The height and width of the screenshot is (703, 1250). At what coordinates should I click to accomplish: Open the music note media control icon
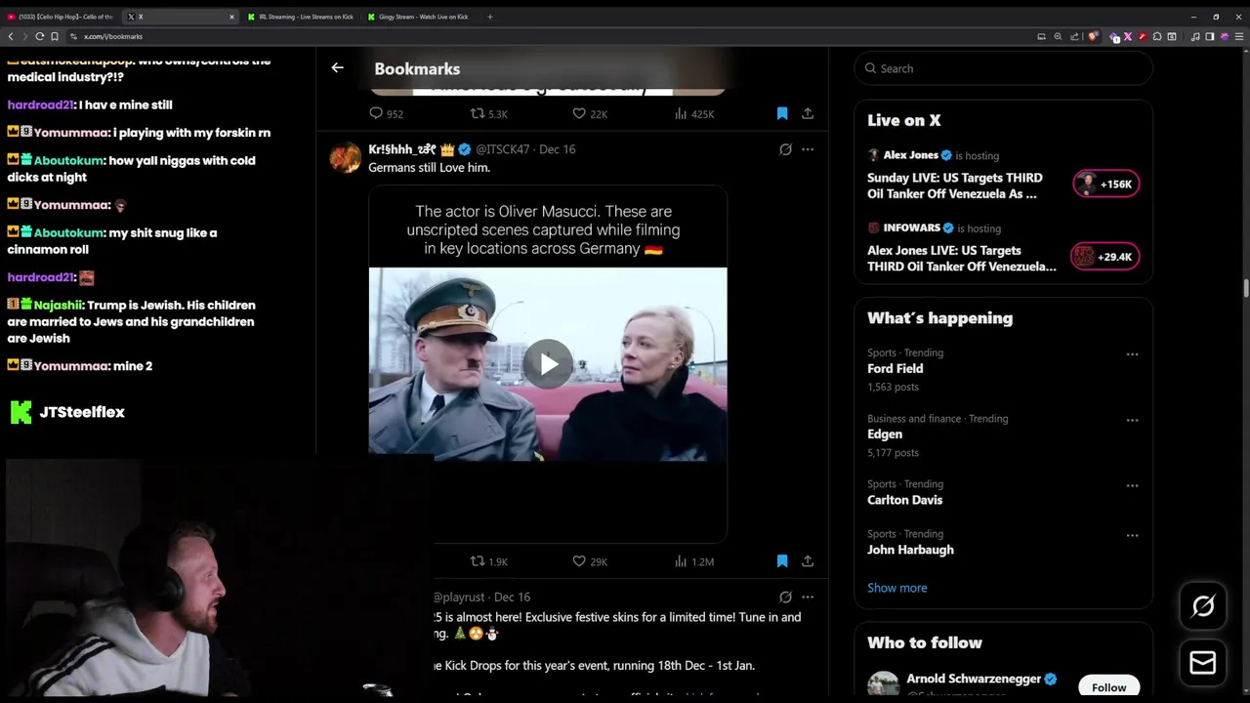(1195, 36)
